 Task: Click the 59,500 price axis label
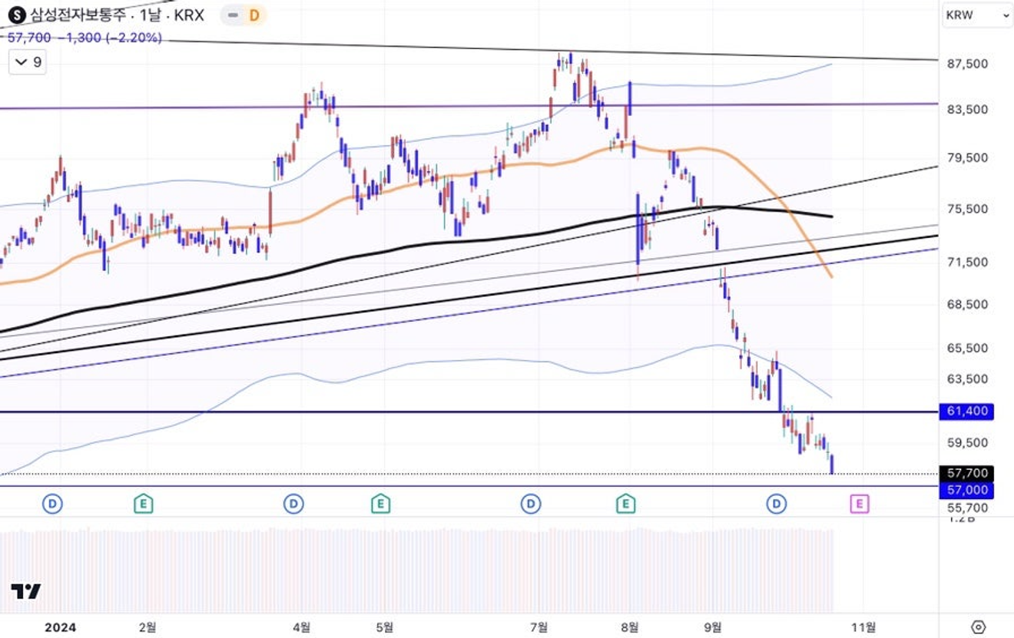(968, 442)
